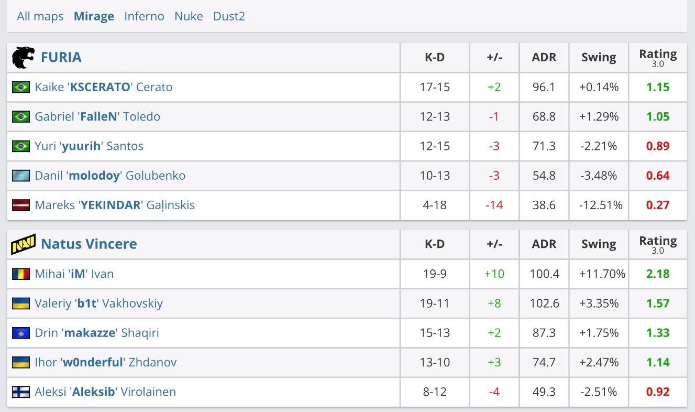Click the Kazakhstan flag beside molodoy
Image resolution: width=695 pixels, height=412 pixels.
tap(21, 176)
